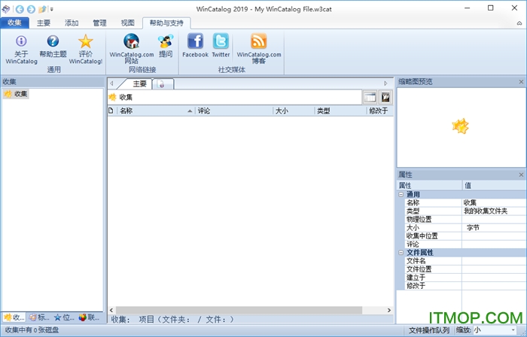The width and height of the screenshot is (527, 337).
Task: Click the 收集 path address bar
Action: click(235, 97)
